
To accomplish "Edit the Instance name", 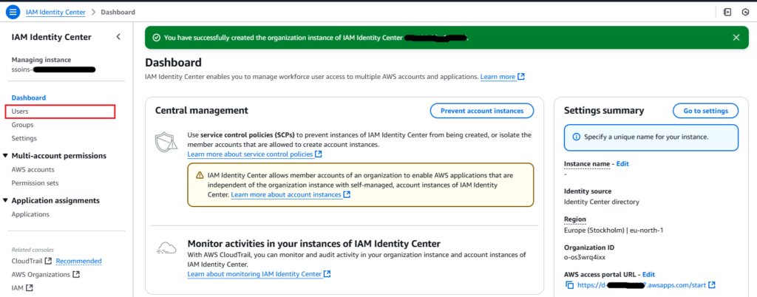I will 622,164.
